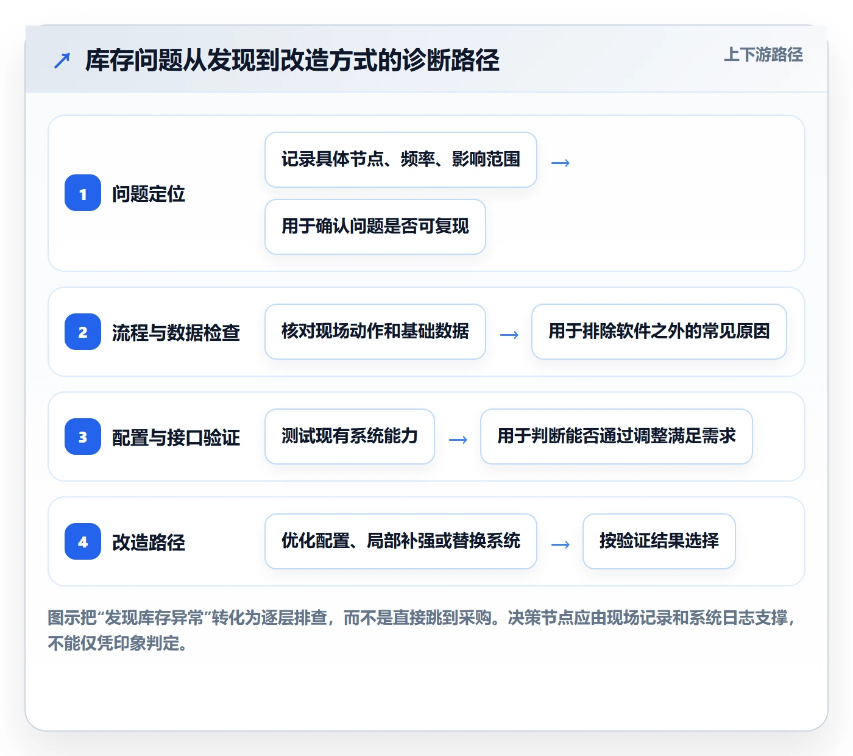Click the step 3 number badge
This screenshot has height=756, width=853.
pos(83,437)
